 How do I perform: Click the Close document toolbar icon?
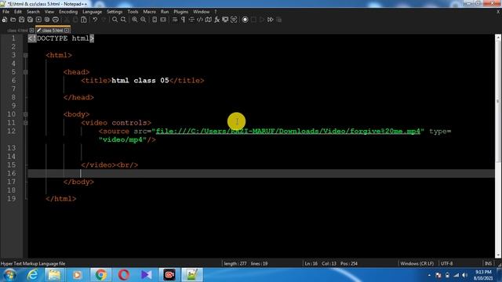[x=38, y=20]
